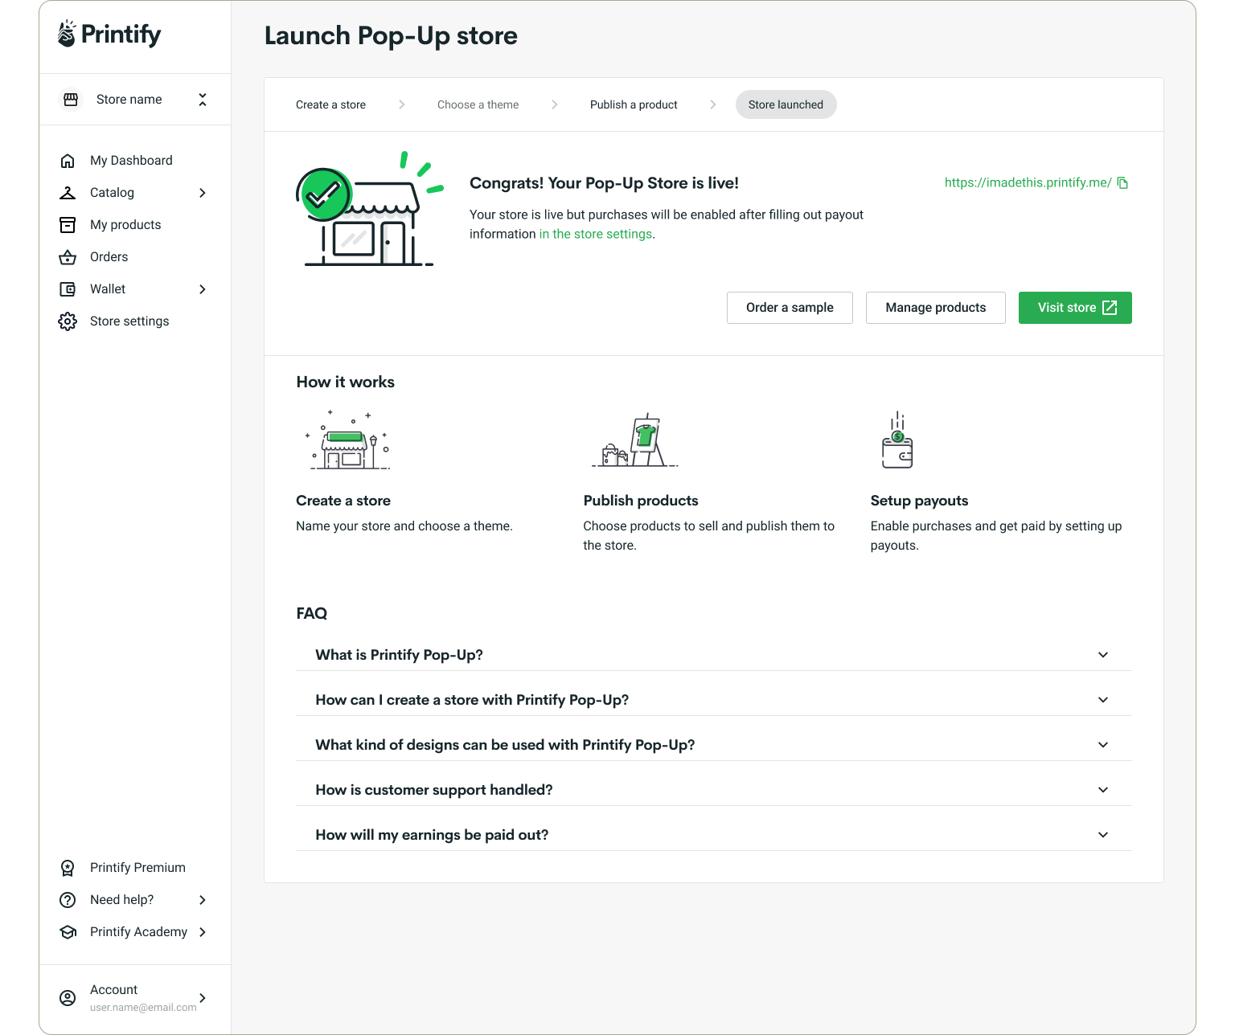Click the Setup payouts wallet illustration
This screenshot has width=1235, height=1035.
(897, 440)
